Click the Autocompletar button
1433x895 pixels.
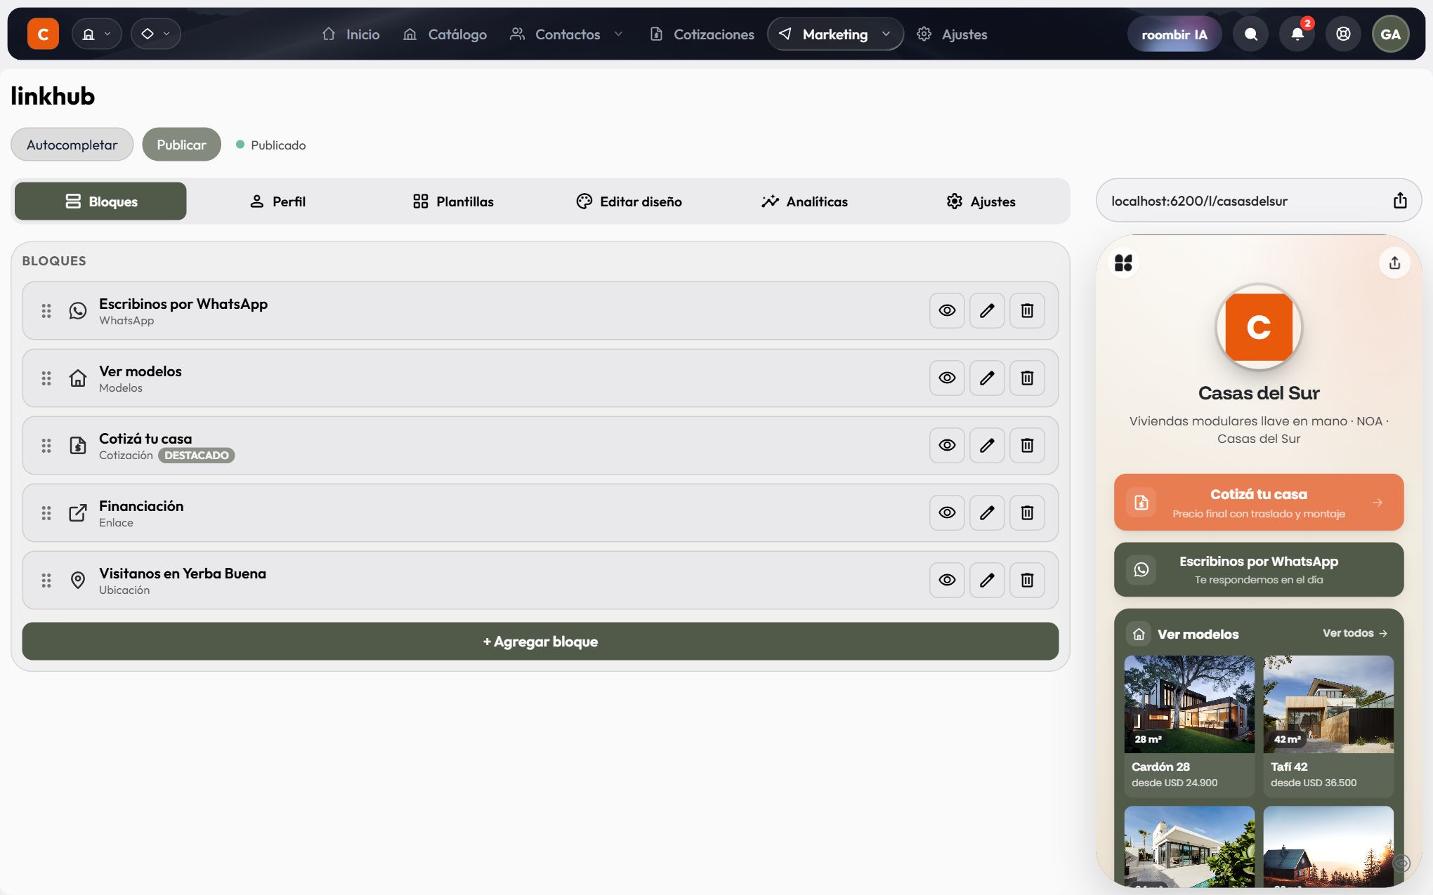click(x=72, y=145)
